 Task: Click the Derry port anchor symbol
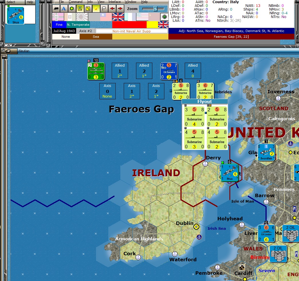205,164
